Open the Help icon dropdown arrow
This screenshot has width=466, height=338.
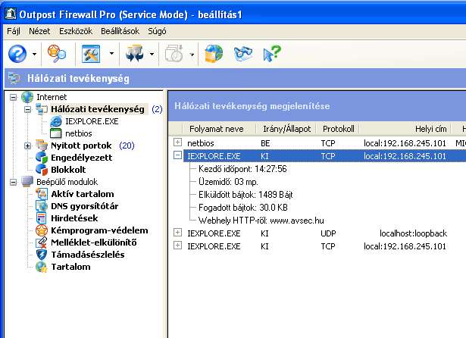(34, 54)
